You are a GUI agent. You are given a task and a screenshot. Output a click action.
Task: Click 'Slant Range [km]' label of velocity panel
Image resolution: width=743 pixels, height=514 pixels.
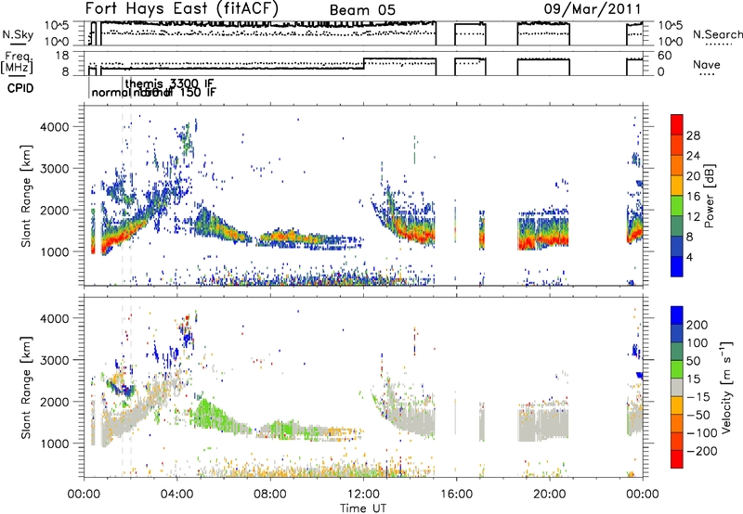click(26, 387)
